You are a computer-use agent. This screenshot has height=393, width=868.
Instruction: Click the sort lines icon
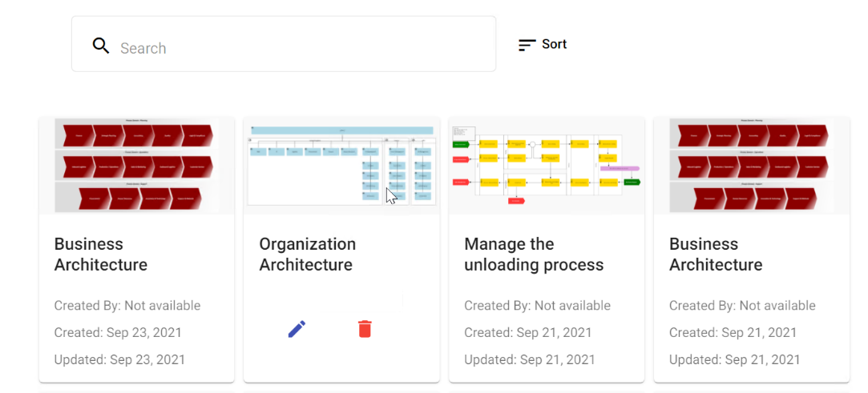click(527, 46)
